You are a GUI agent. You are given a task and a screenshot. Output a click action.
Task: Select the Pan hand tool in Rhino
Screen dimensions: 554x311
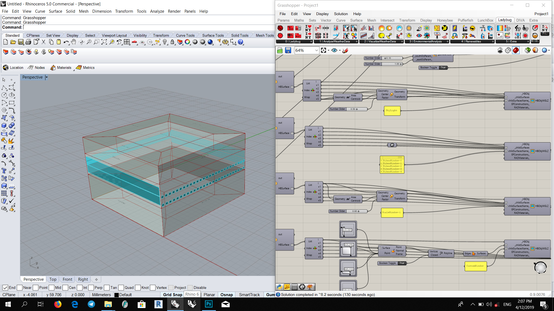point(74,42)
